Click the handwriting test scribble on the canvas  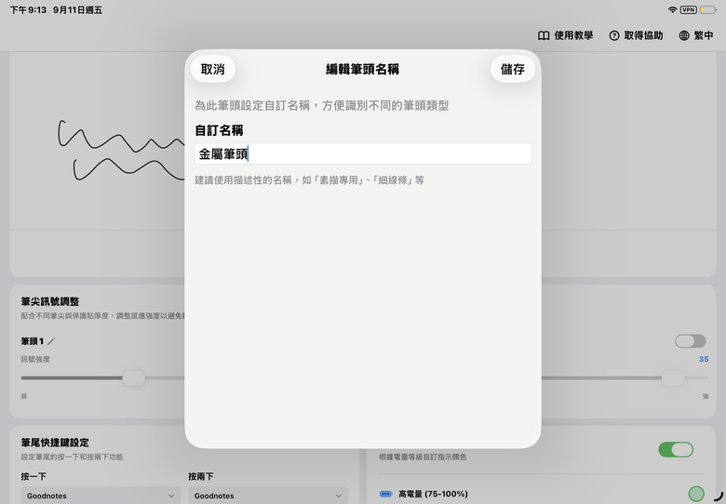pos(121,150)
